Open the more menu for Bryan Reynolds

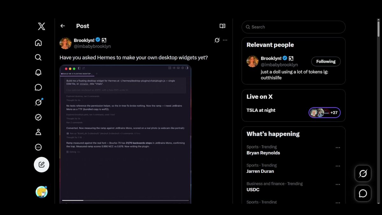338,148
